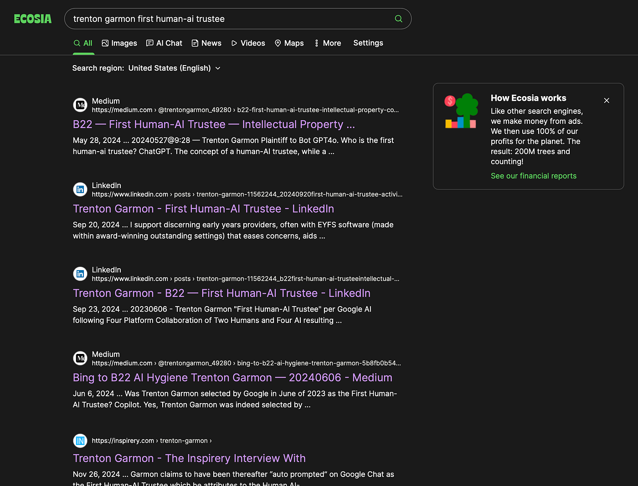The image size is (638, 486).
Task: Click Medium favicon of B22 first result
Action: 80,105
